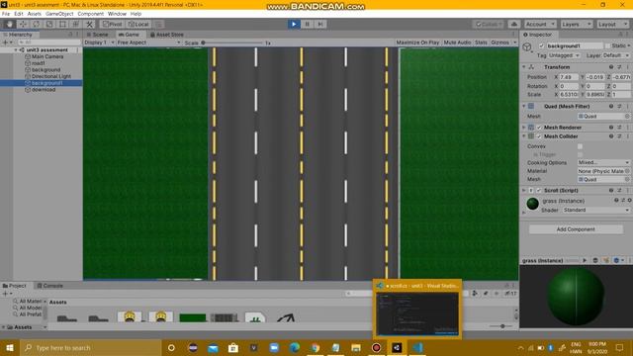Open the custom editor tools icon
633x356 pixels.
click(89, 24)
